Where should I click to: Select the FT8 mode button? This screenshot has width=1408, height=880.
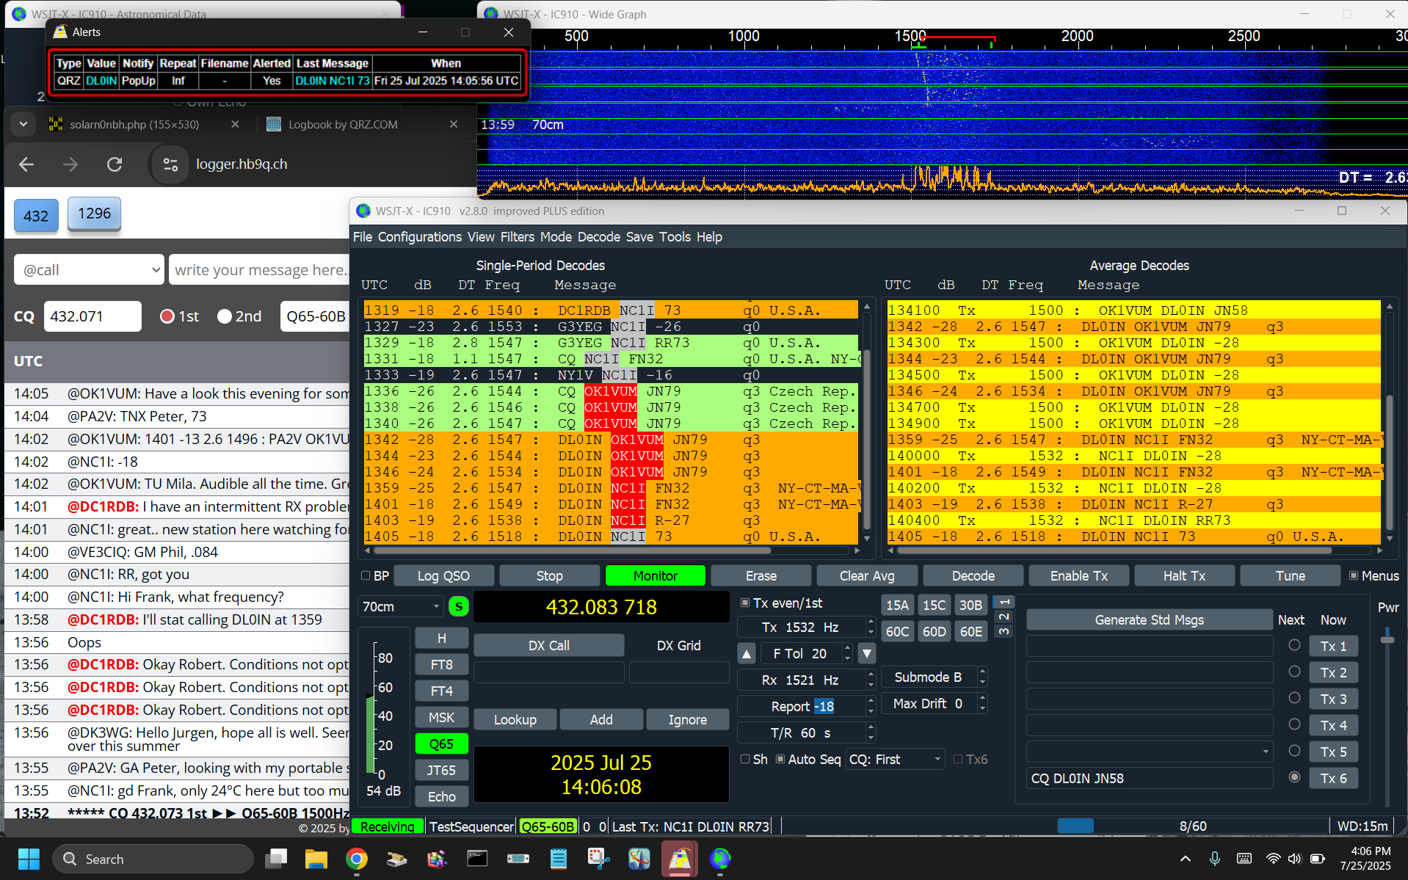441,664
